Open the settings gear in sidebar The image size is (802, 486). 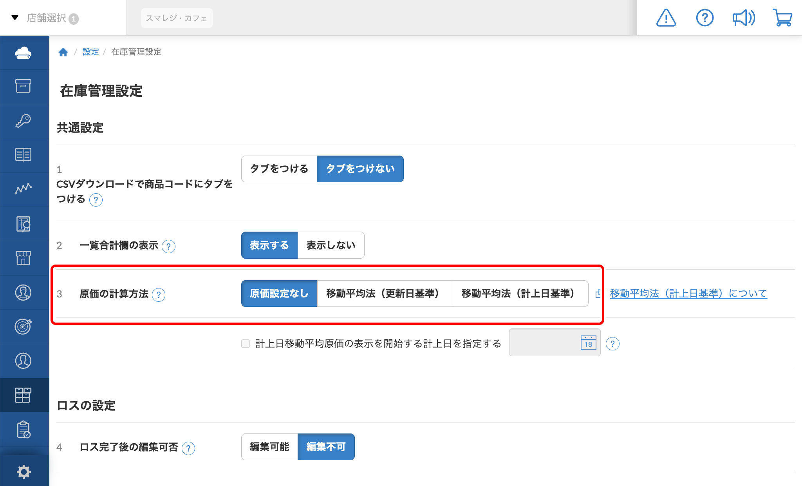[x=24, y=471]
